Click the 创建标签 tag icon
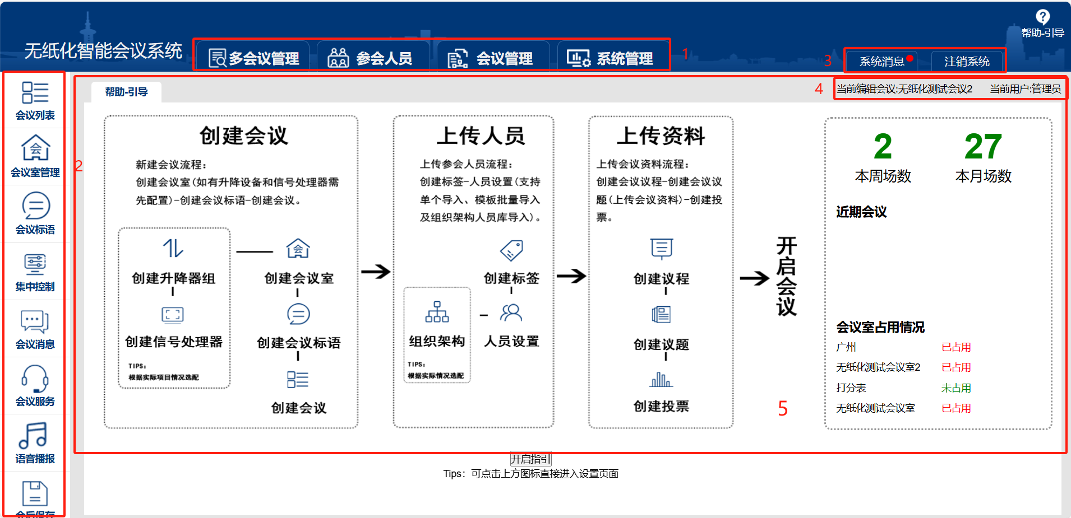 click(511, 250)
